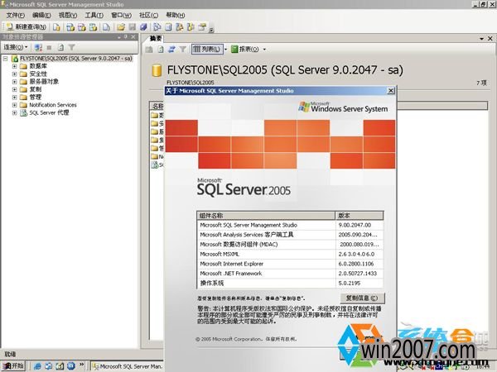
Task: Click the Stop icon in Object Explorer toolbar
Action: pos(49,47)
